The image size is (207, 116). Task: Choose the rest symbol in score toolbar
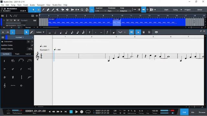pos(89,32)
